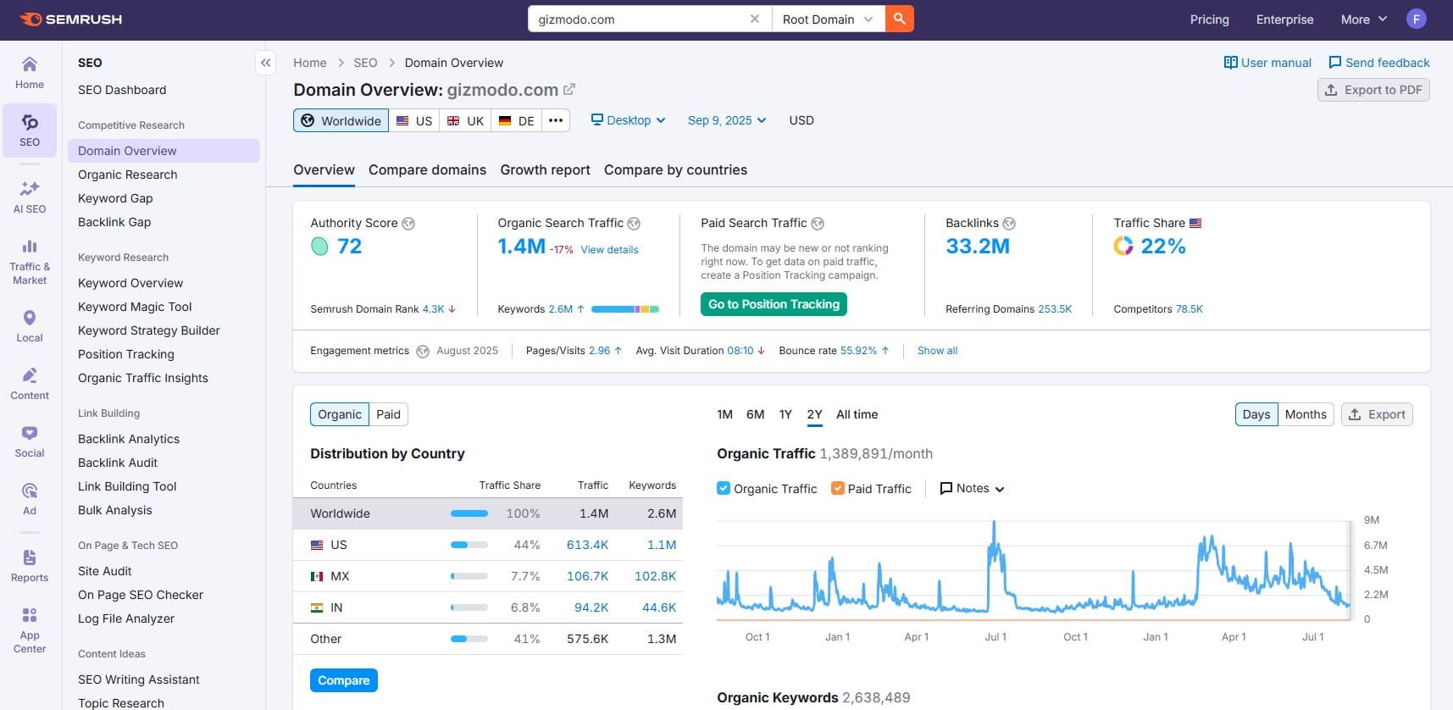Select the Months granularity toggle

[1306, 414]
